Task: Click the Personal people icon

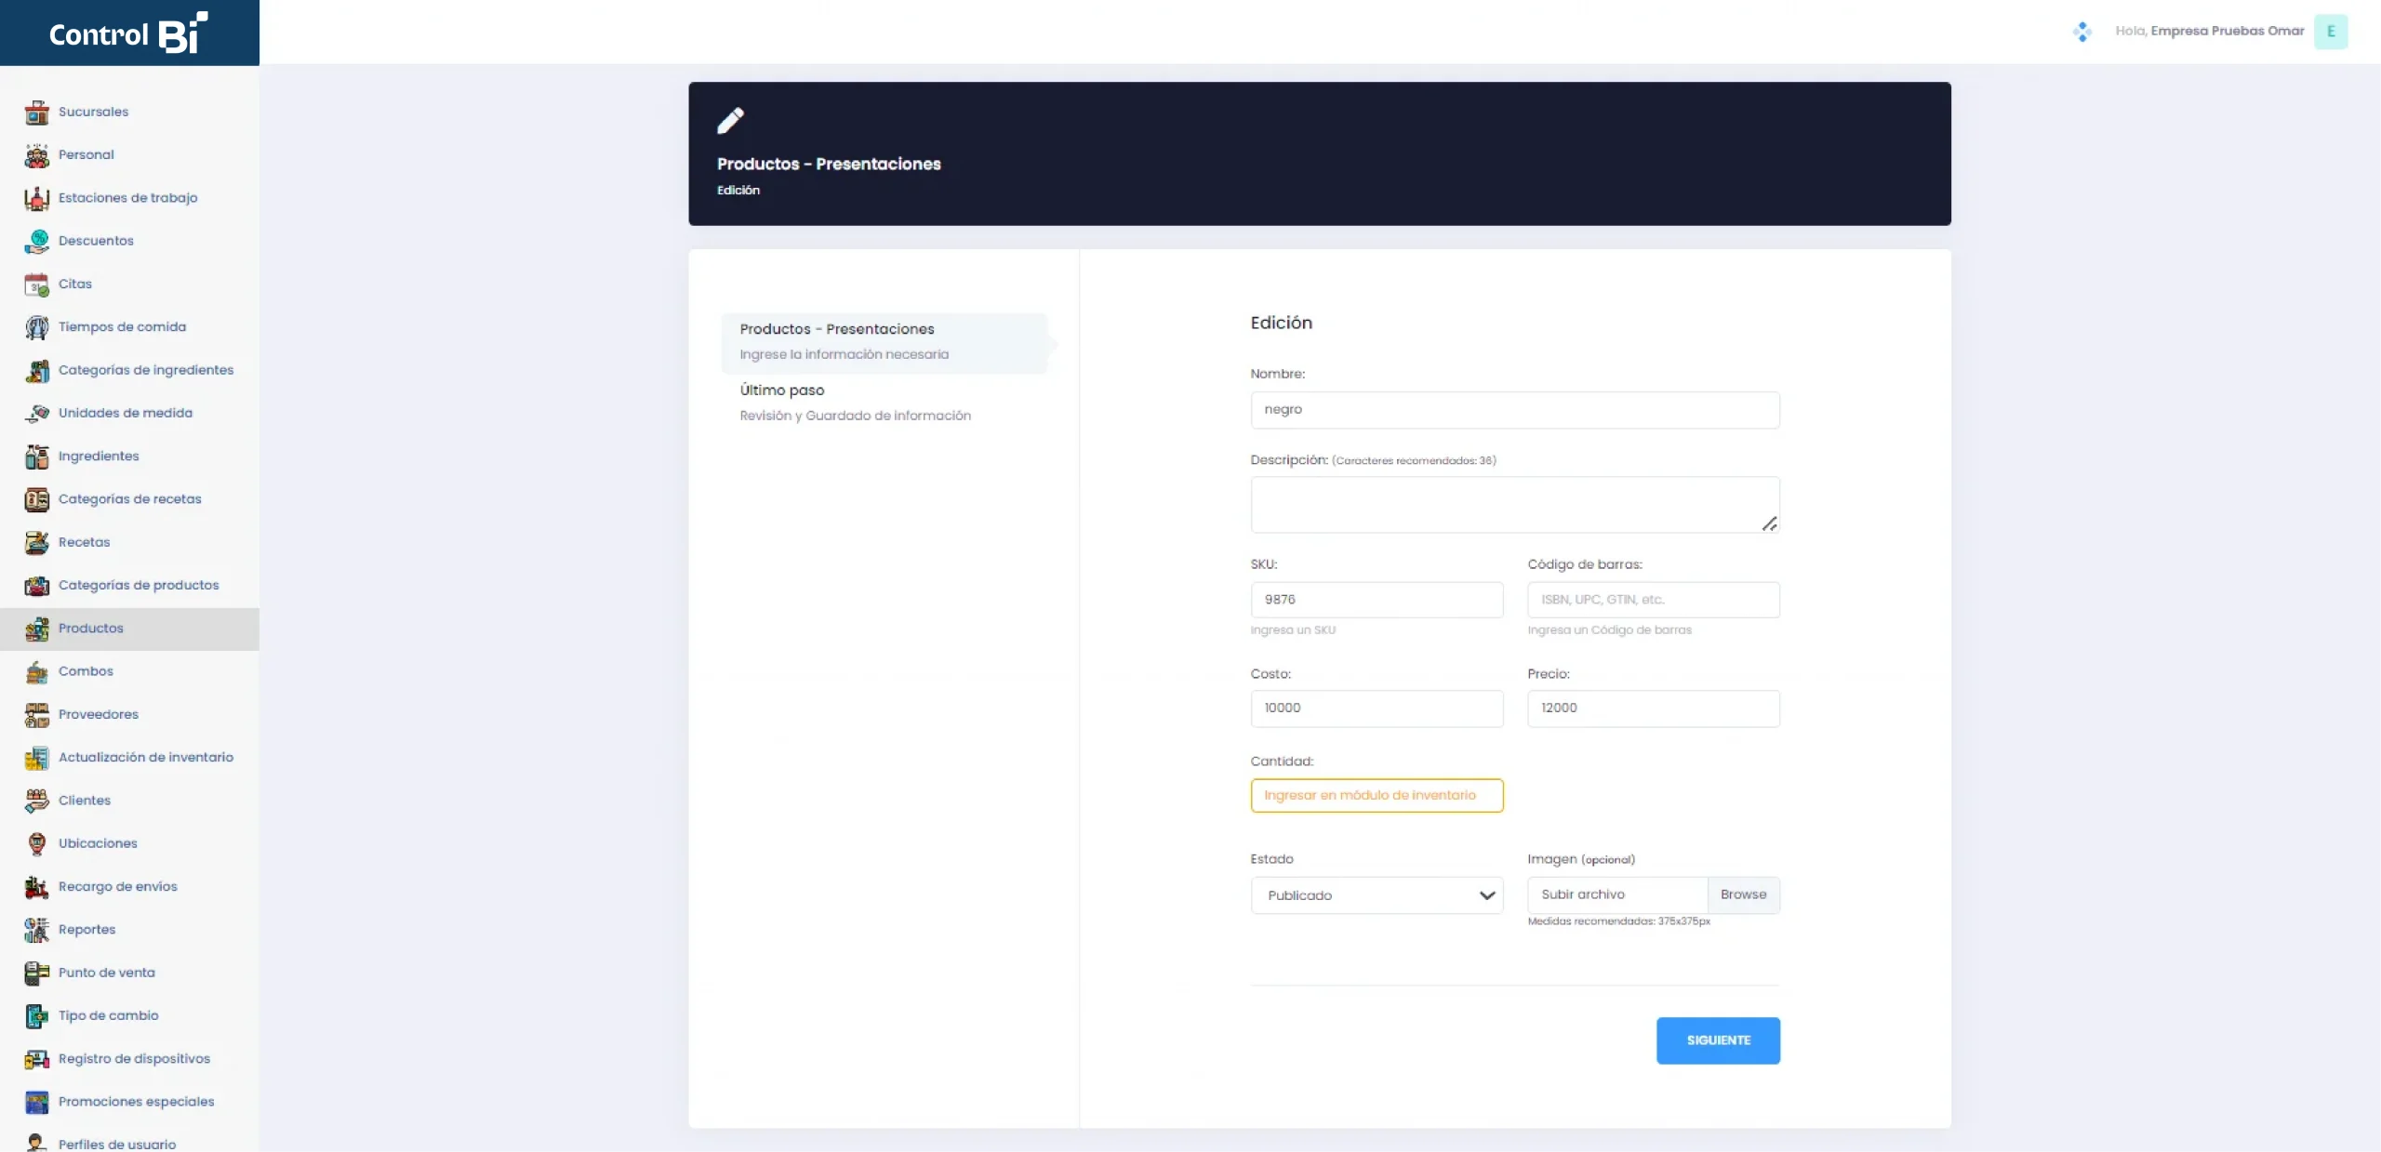Action: click(36, 155)
